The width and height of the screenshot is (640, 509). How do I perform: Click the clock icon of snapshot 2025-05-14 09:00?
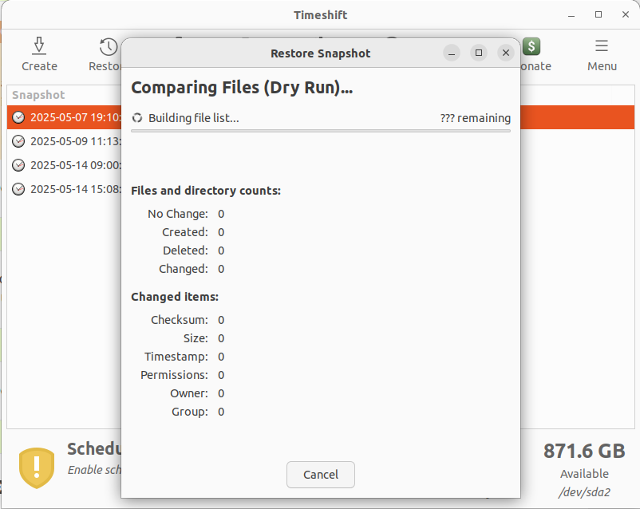coord(18,165)
